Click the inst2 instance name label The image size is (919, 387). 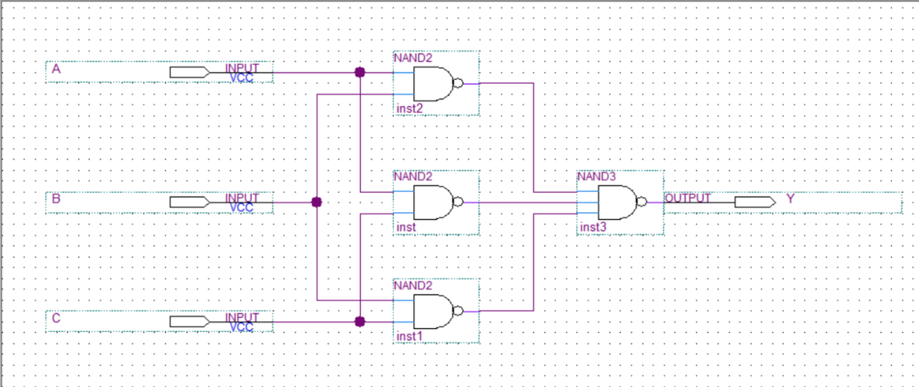410,108
